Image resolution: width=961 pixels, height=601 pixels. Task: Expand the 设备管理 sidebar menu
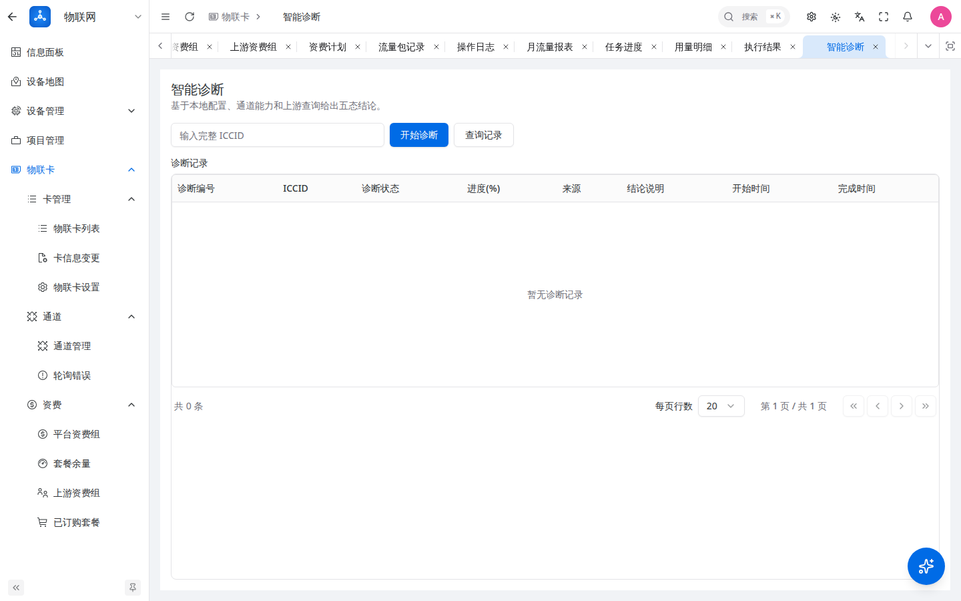74,111
